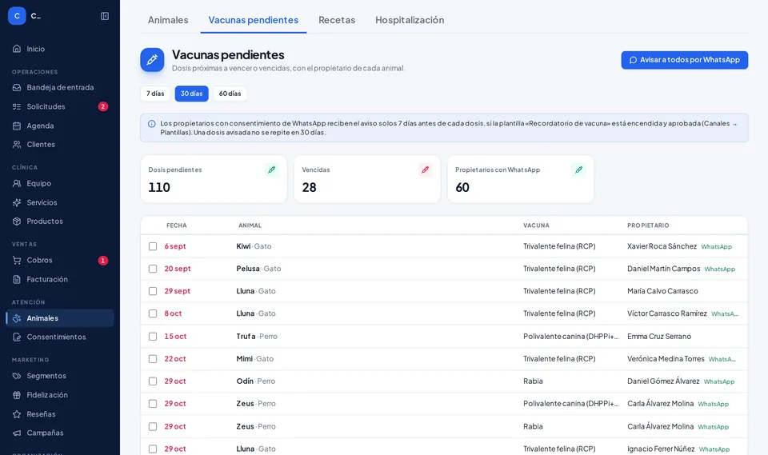Click Rabia vaccine in Odín row
The height and width of the screenshot is (455, 768).
[533, 381]
